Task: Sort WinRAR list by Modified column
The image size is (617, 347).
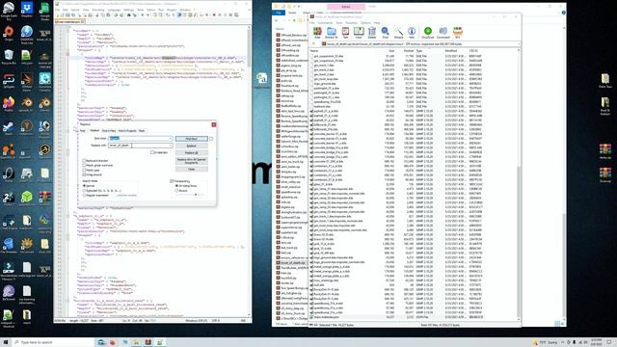Action: coord(450,51)
